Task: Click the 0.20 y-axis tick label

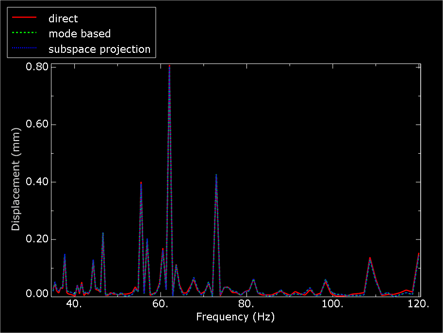Action: [x=36, y=239]
